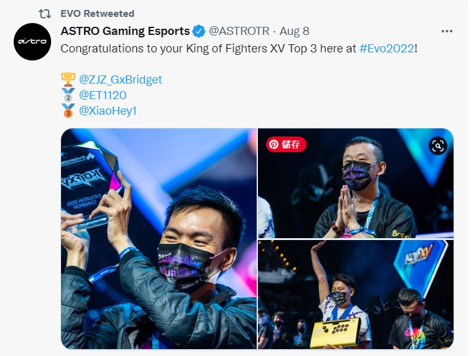Open the @ZJZ_GxBridget profile mention

click(120, 80)
